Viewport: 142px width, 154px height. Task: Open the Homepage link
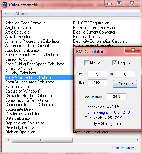click(123, 148)
